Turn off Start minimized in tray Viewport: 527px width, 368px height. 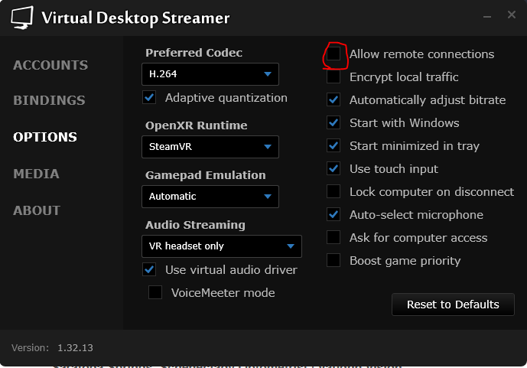click(333, 146)
